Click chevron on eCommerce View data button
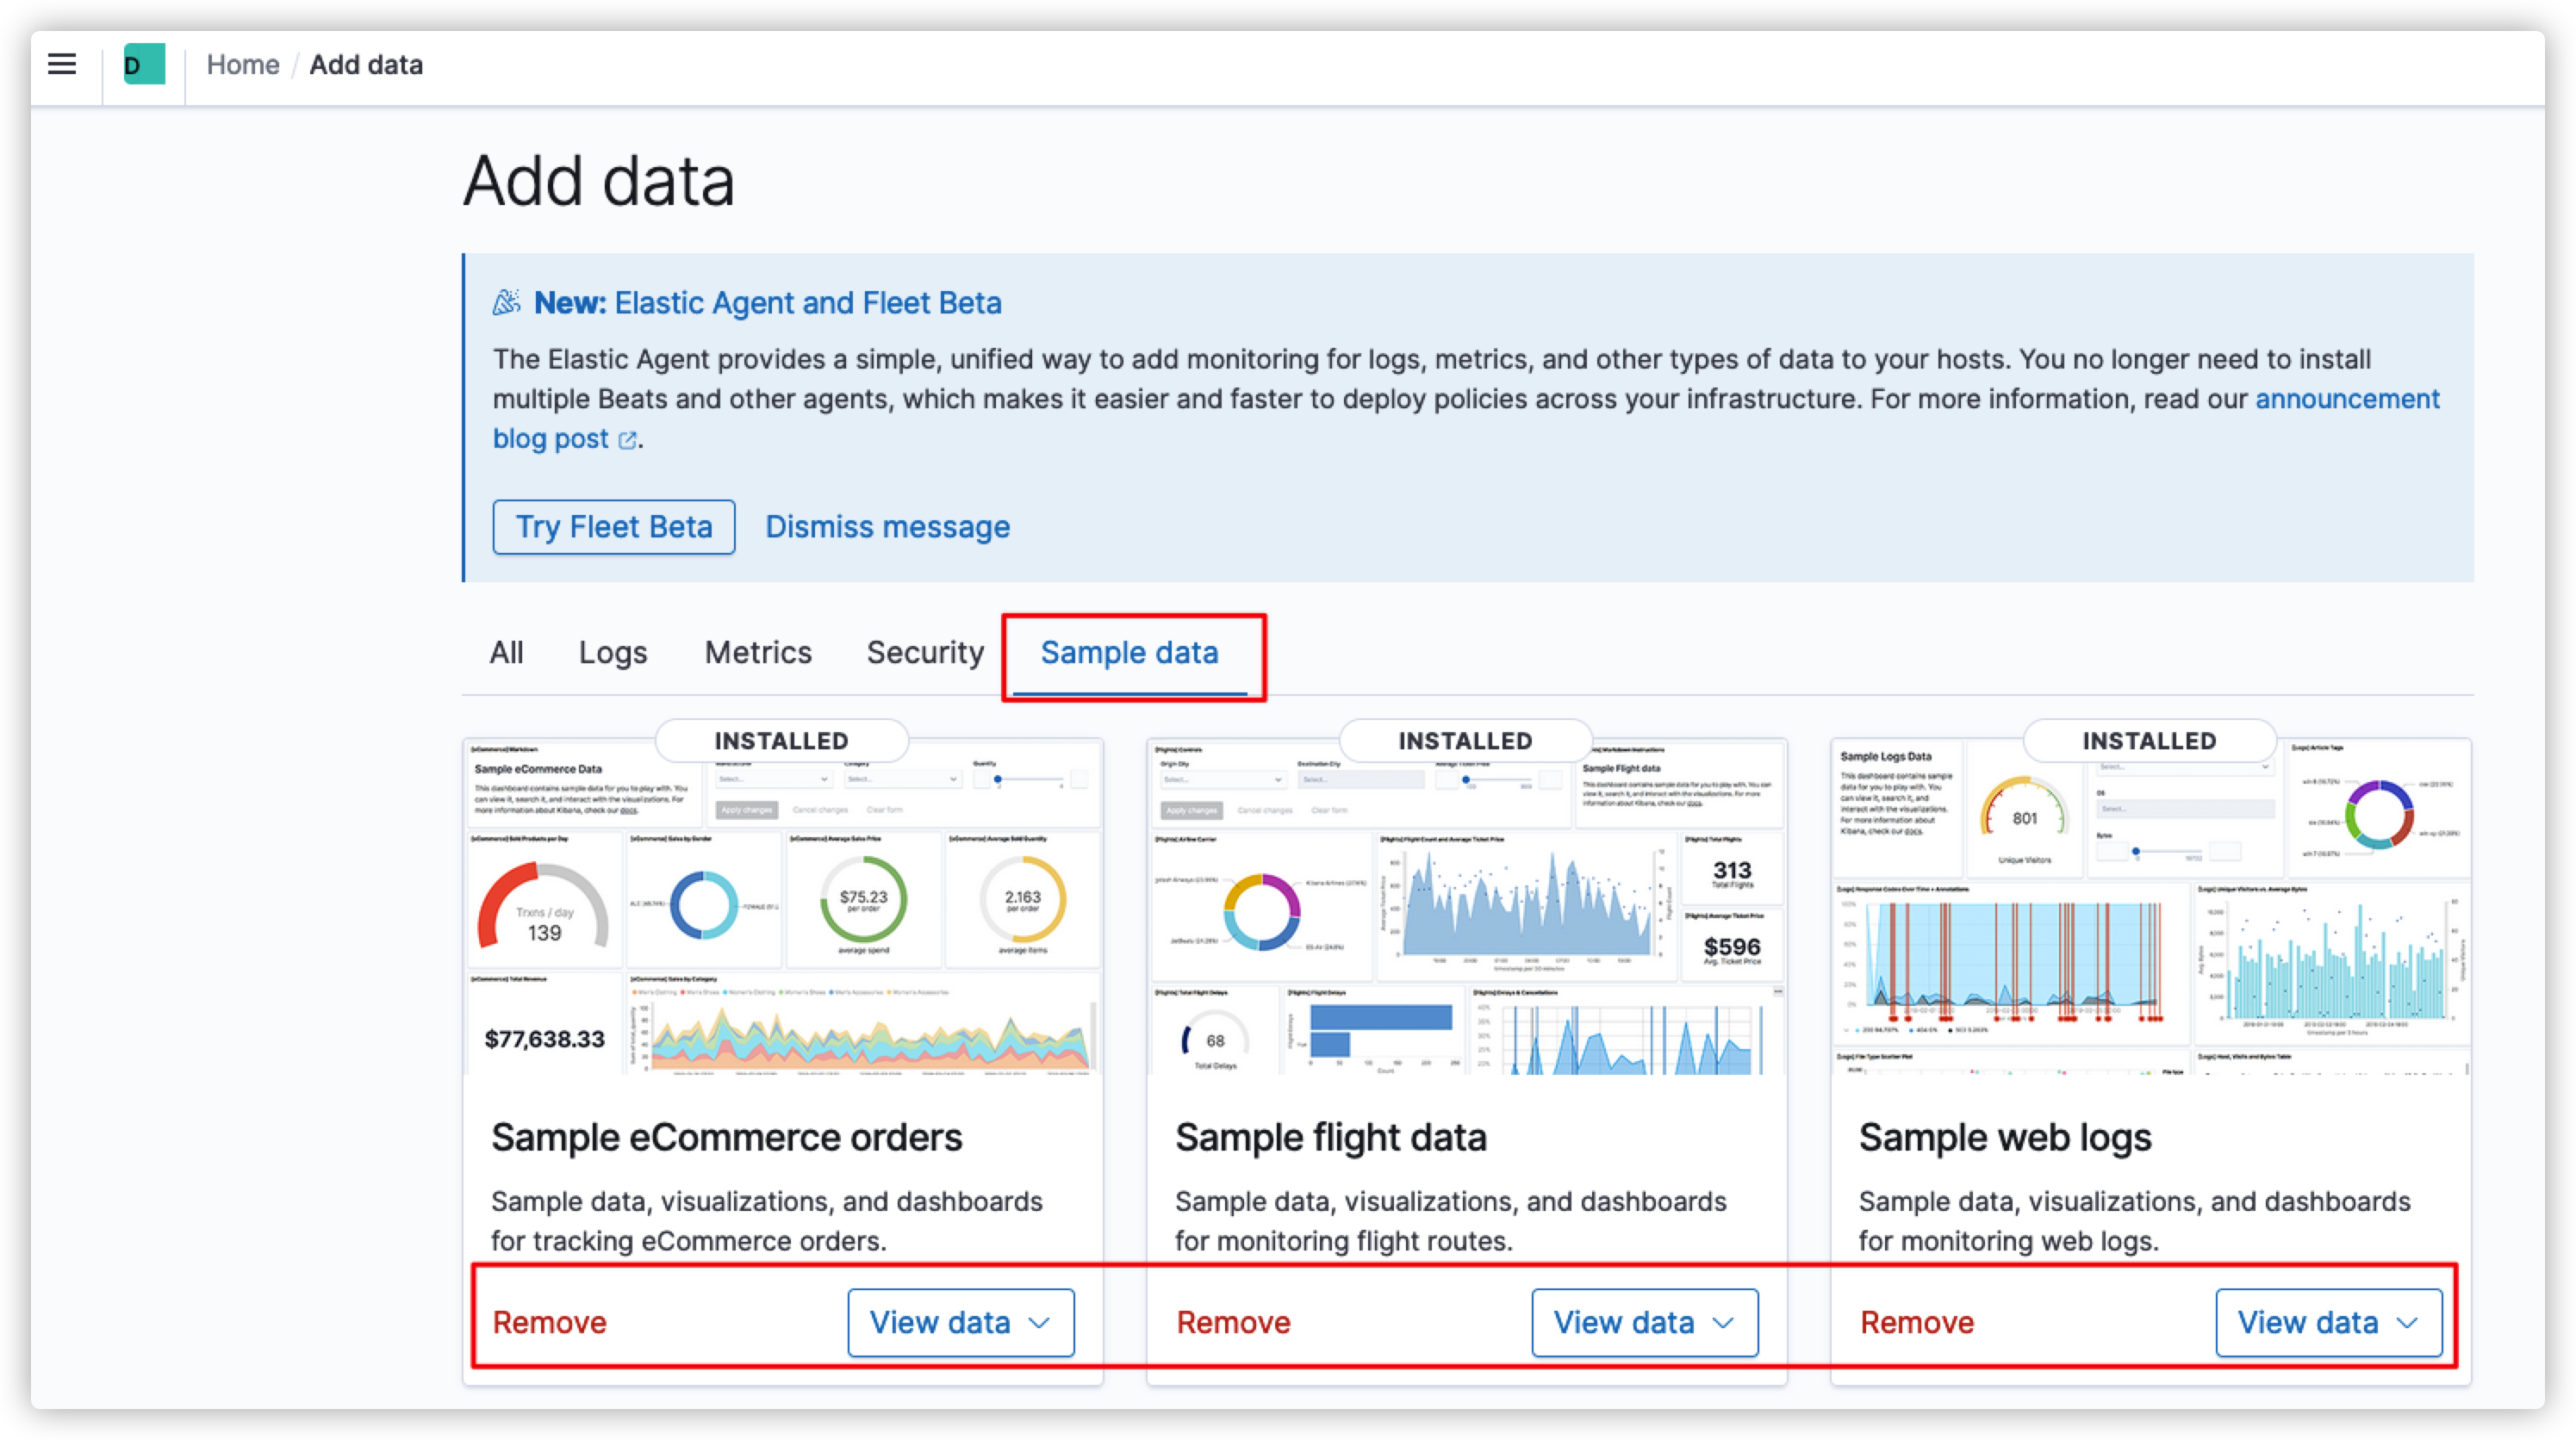This screenshot has width=2576, height=1440. [1040, 1323]
